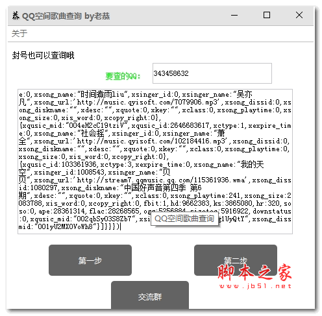Open the 交流群 button
Viewport: 322px width, 316px height.
click(x=150, y=295)
